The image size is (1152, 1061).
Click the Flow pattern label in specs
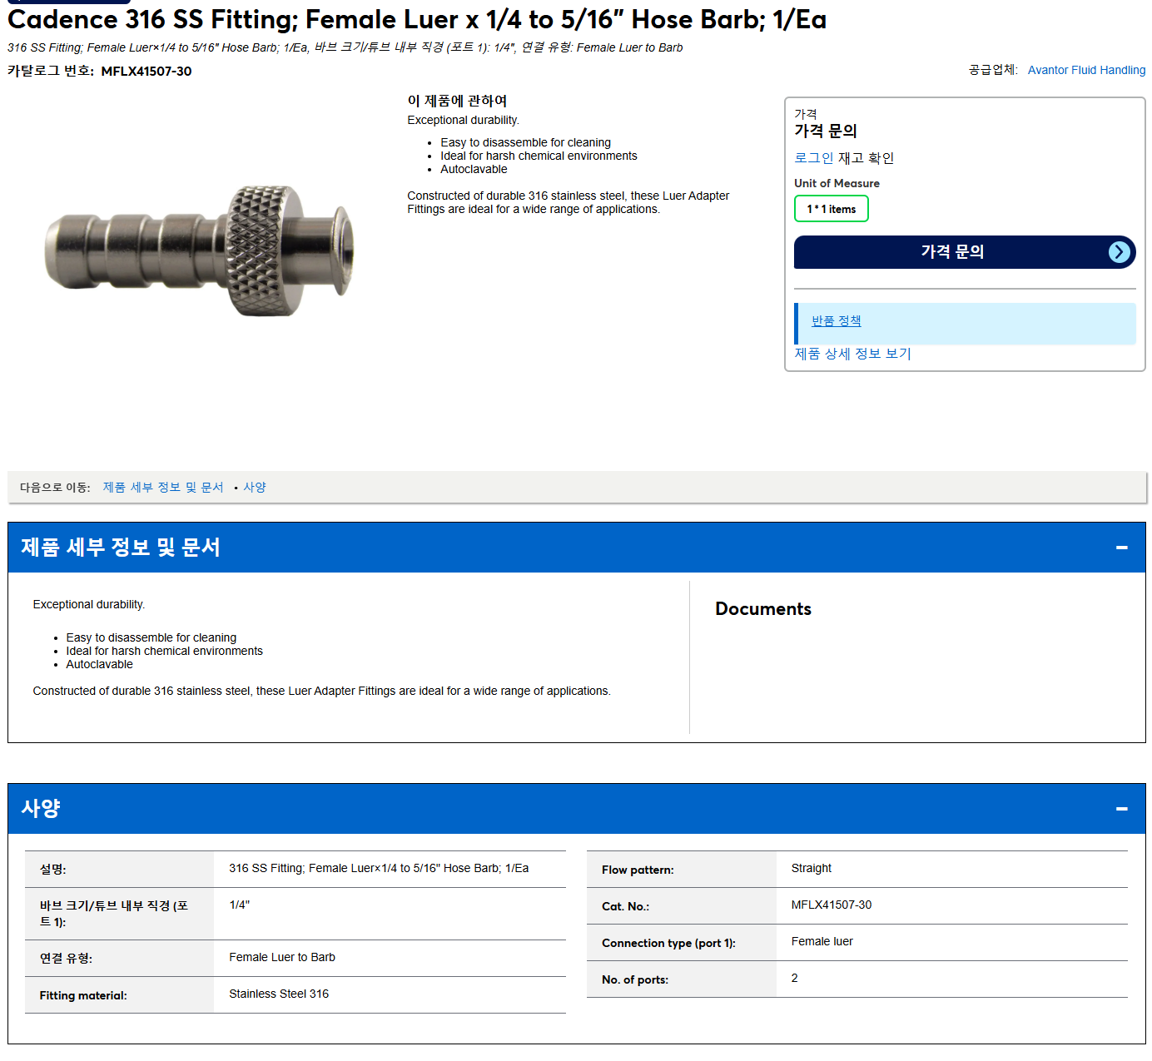coord(638,870)
